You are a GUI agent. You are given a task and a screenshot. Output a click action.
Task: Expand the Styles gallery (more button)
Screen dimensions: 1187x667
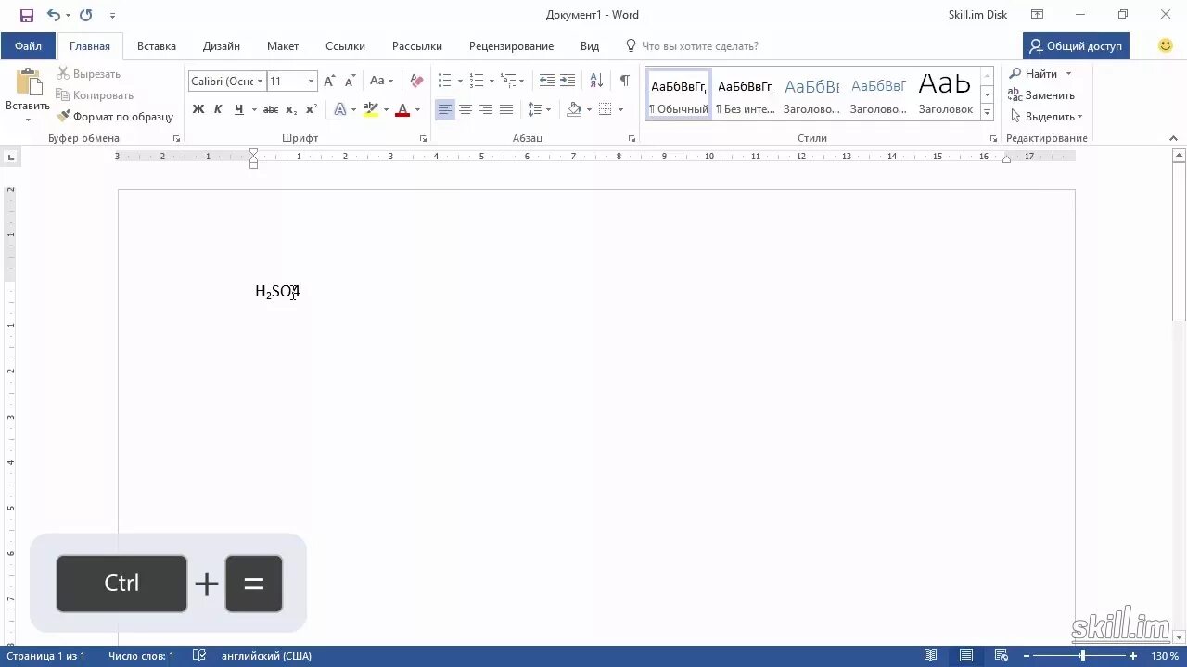tap(987, 113)
